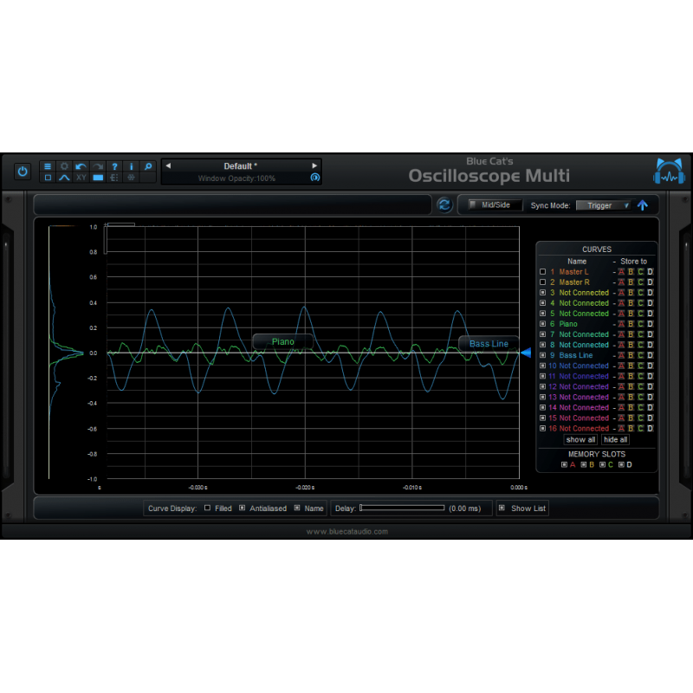
Task: Click the freeze snowflake icon
Action: [x=131, y=178]
